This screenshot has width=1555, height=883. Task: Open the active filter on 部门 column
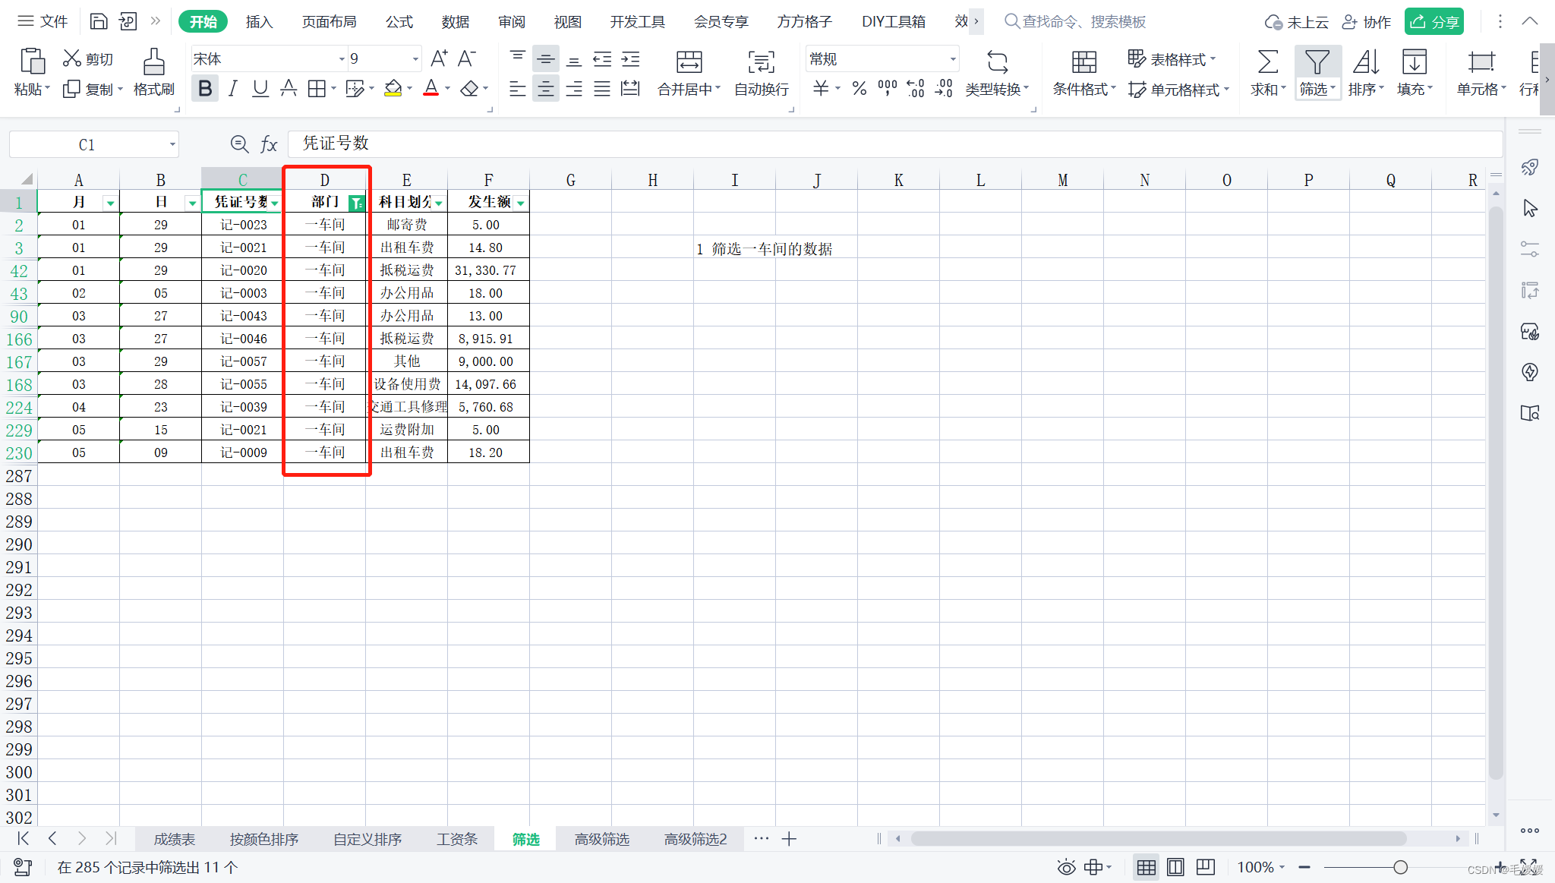(x=356, y=203)
